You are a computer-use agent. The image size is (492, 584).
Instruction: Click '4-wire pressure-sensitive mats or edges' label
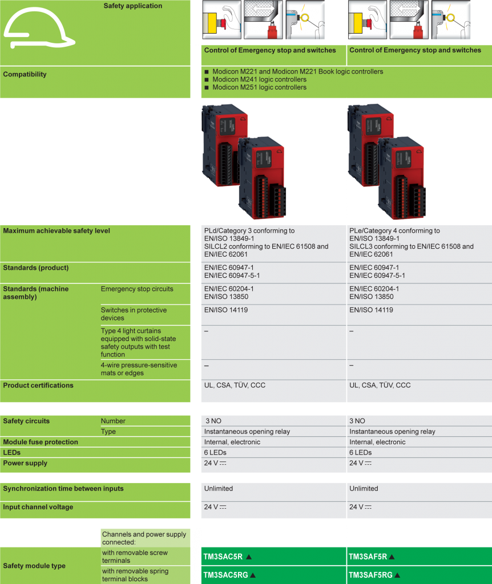(139, 369)
